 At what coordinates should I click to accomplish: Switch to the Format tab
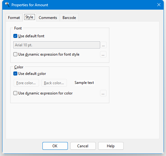click(x=14, y=18)
